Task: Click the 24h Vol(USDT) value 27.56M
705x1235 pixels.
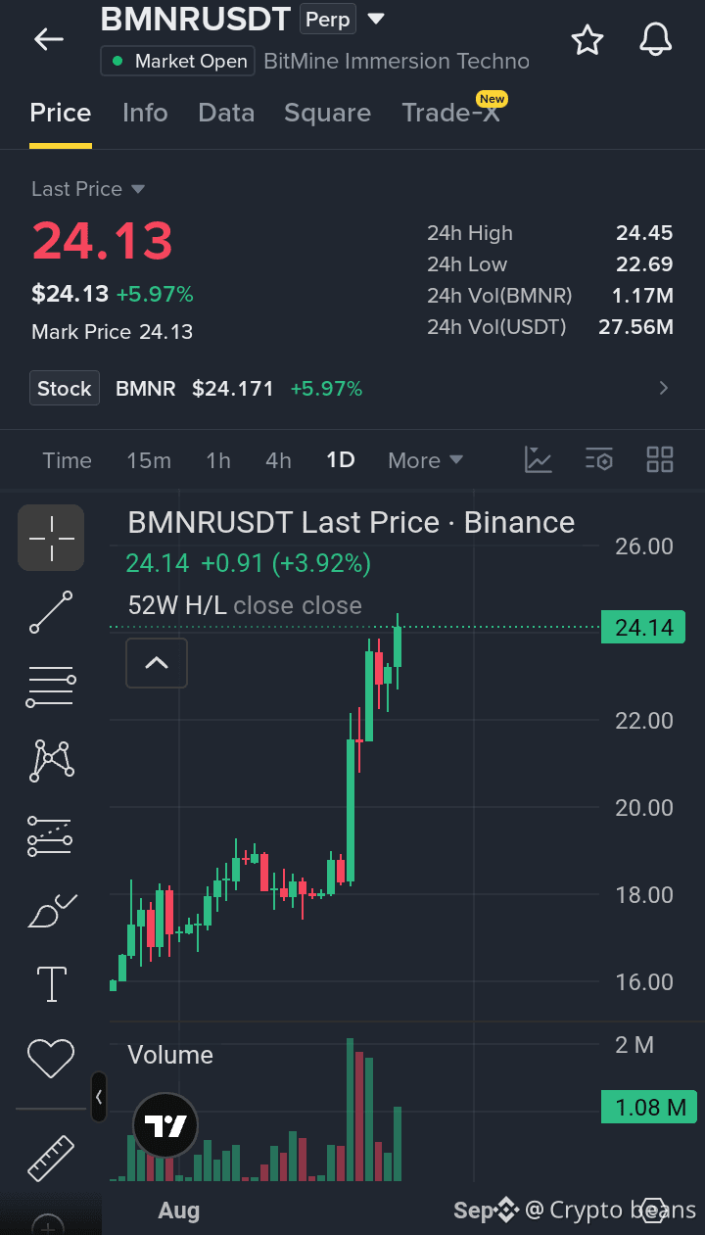Action: [635, 326]
